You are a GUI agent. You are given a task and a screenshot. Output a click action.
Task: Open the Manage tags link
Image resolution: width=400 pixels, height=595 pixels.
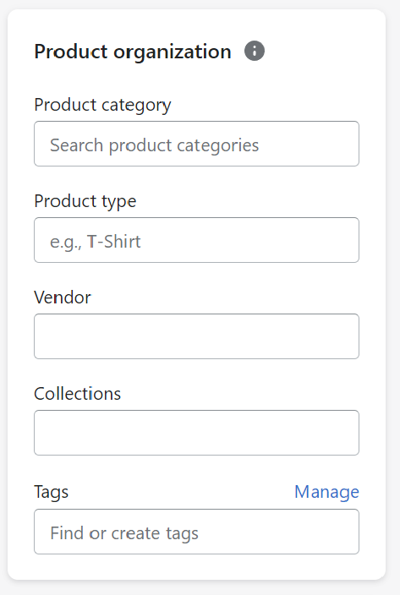point(326,492)
